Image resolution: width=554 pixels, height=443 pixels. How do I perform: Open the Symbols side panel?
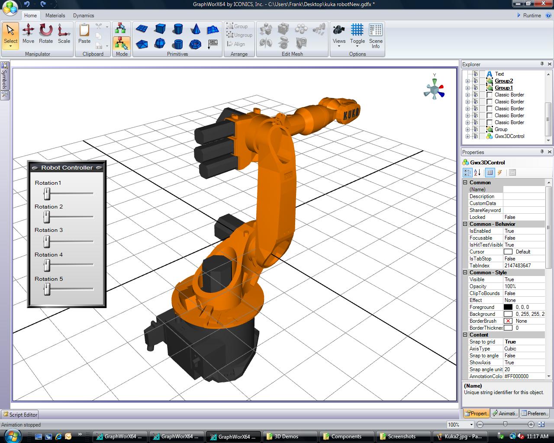click(4, 76)
